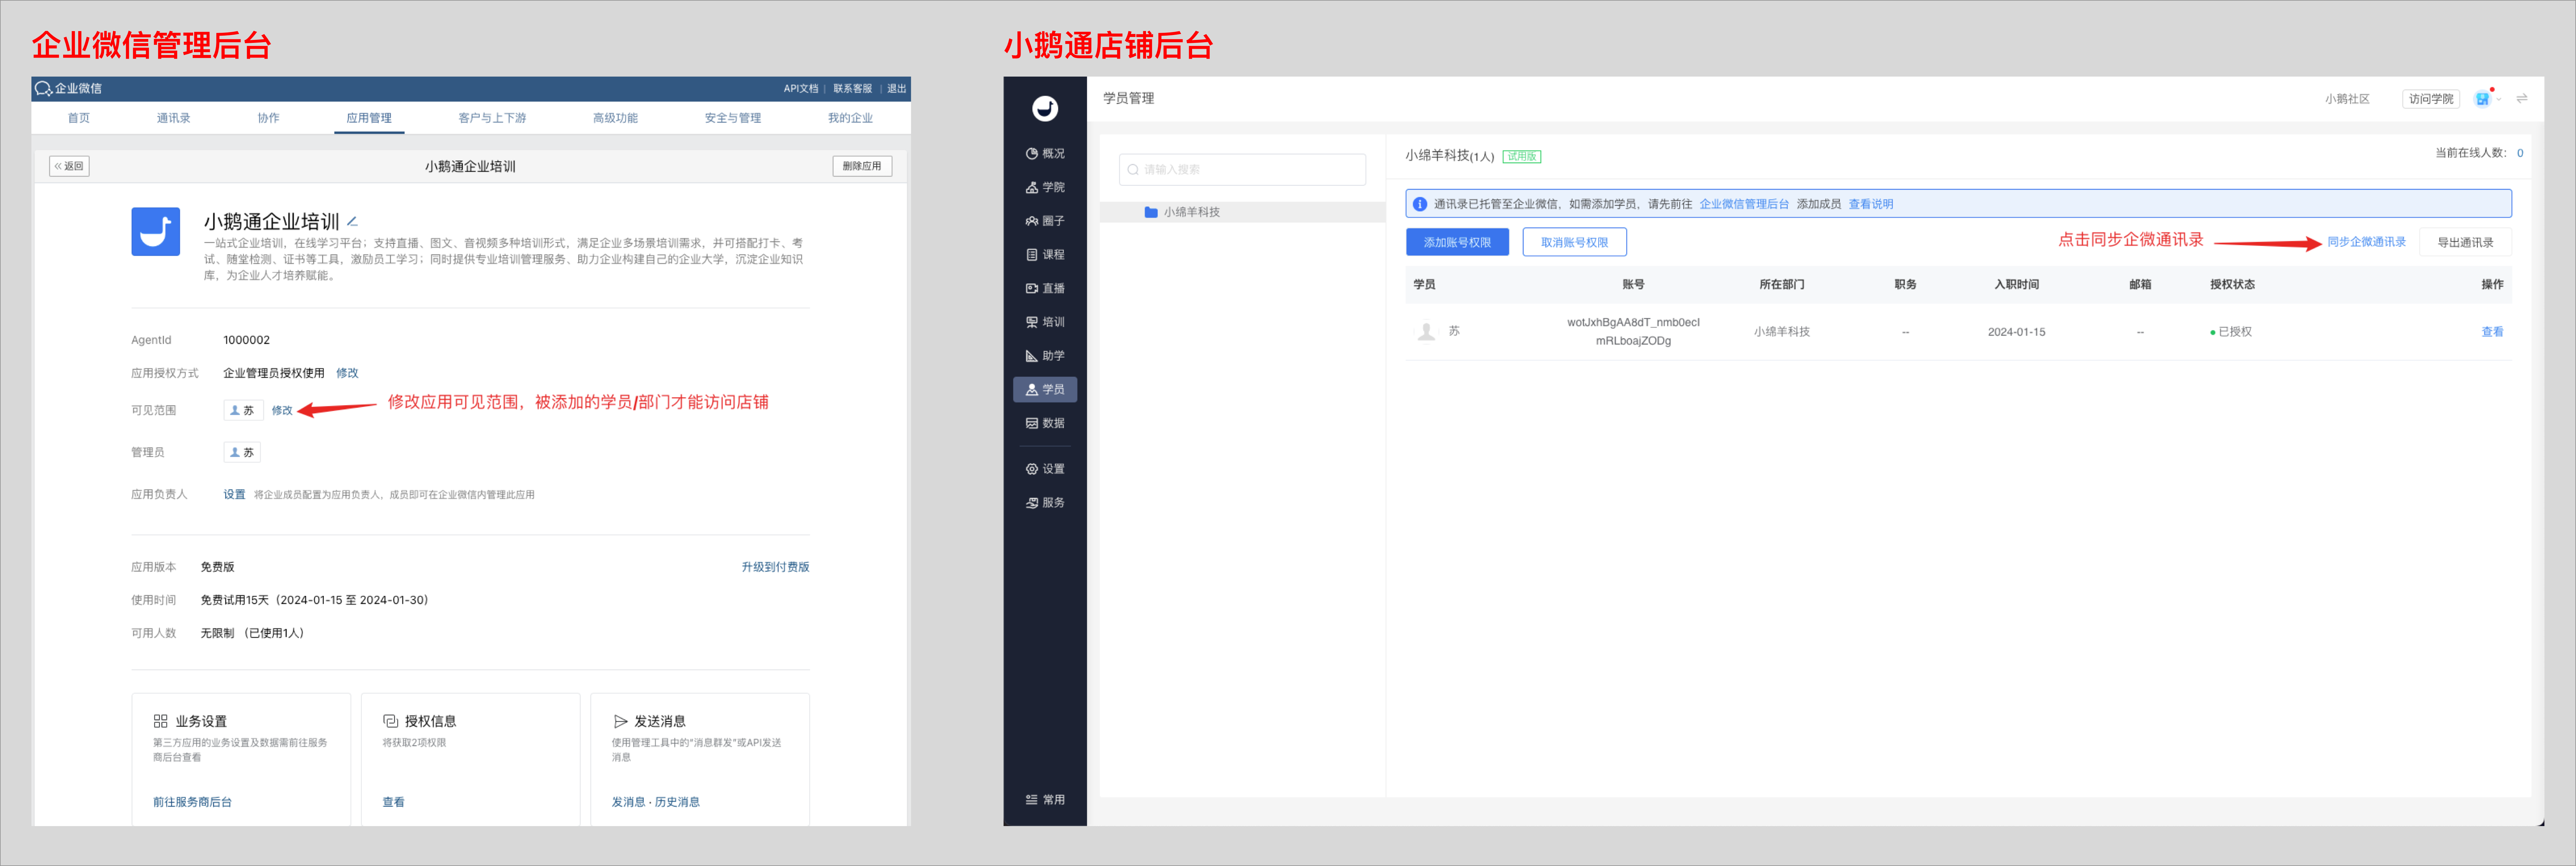Switch to 首页 tab in 企业微信
This screenshot has width=2576, height=866.
click(x=79, y=118)
